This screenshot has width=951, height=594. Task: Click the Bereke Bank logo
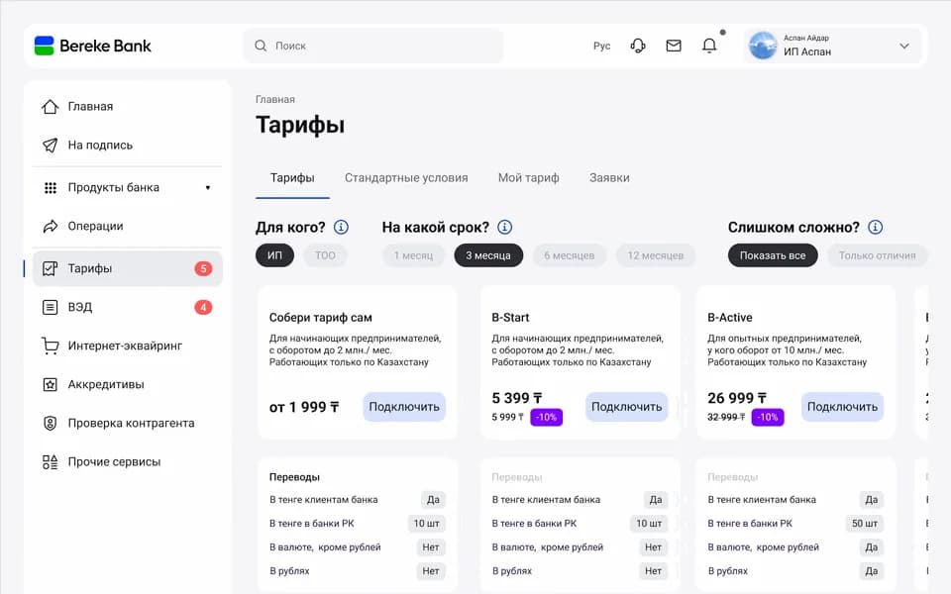click(x=93, y=46)
